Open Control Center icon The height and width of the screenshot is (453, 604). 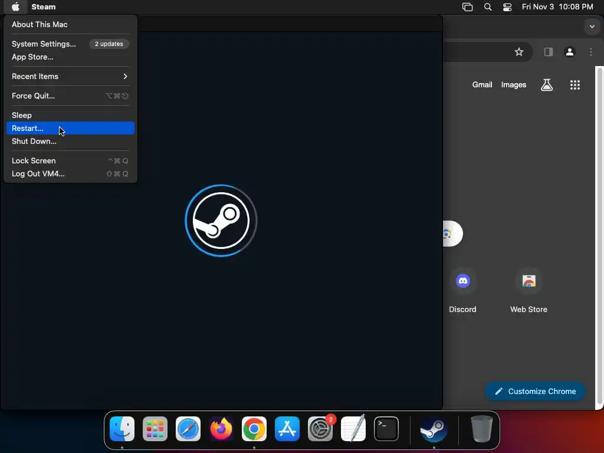pos(507,6)
